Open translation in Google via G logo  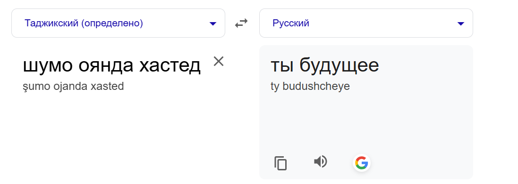(361, 163)
